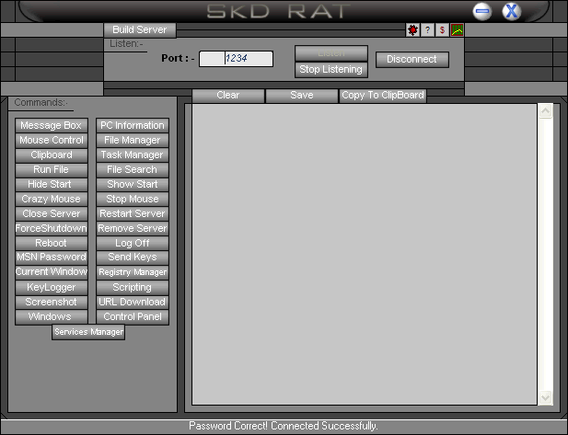Screen dimensions: 568x435
Task: Select the PC Information command
Action: click(x=133, y=125)
